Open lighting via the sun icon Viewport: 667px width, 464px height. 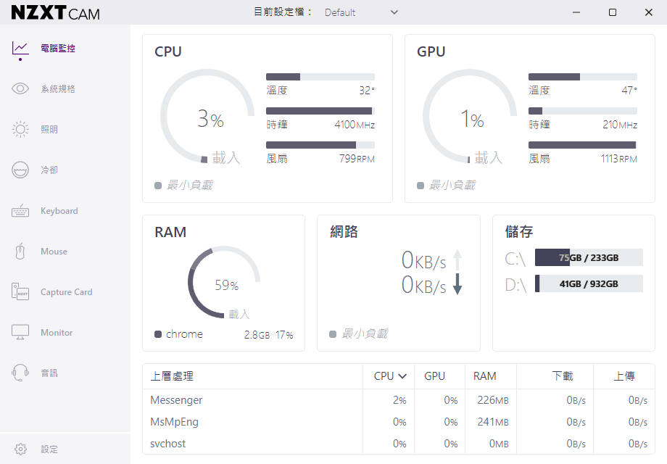tap(20, 130)
